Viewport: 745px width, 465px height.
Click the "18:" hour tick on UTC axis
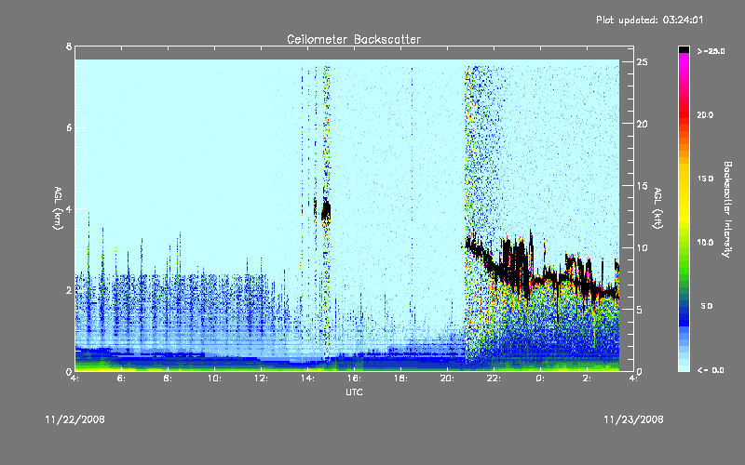click(400, 379)
